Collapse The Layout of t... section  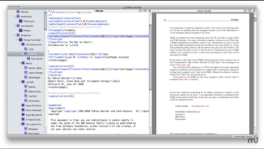click(x=20, y=124)
